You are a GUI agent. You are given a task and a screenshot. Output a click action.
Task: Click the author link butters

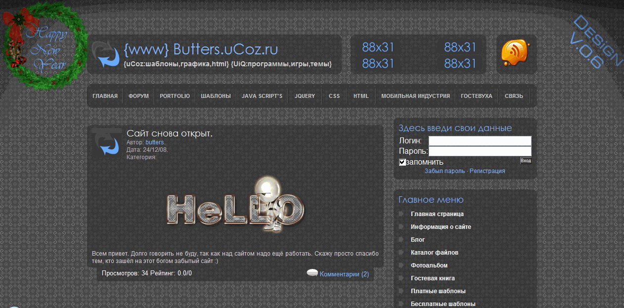click(155, 142)
